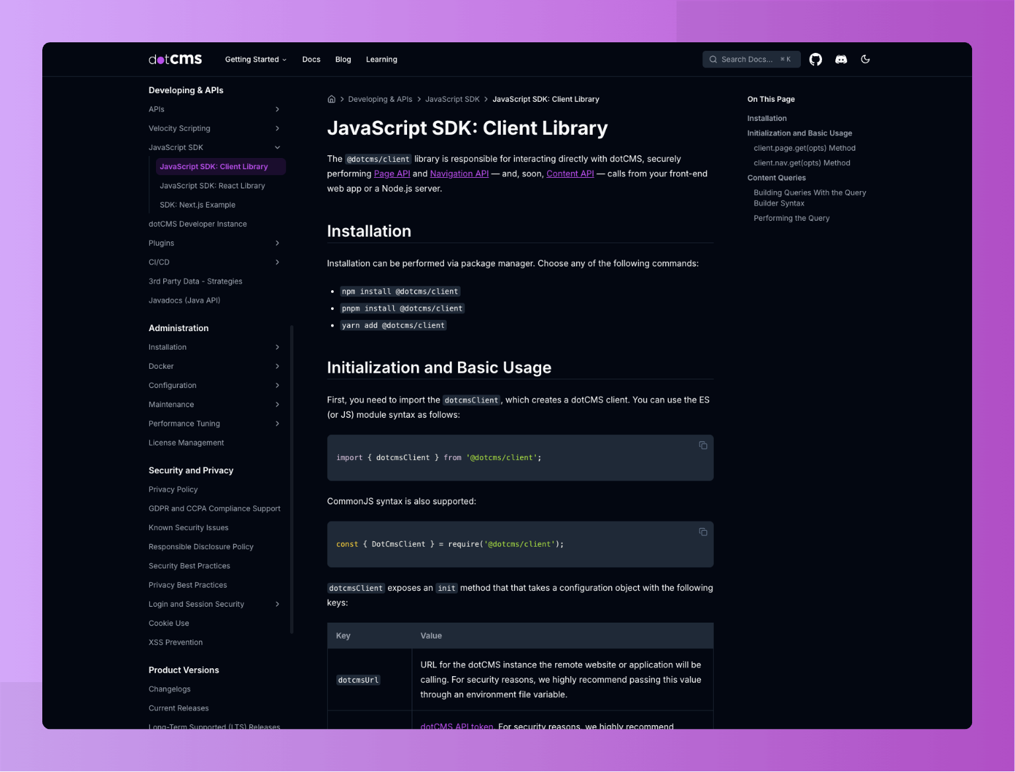Follow the Navigation API link
1015x772 pixels.
point(459,174)
